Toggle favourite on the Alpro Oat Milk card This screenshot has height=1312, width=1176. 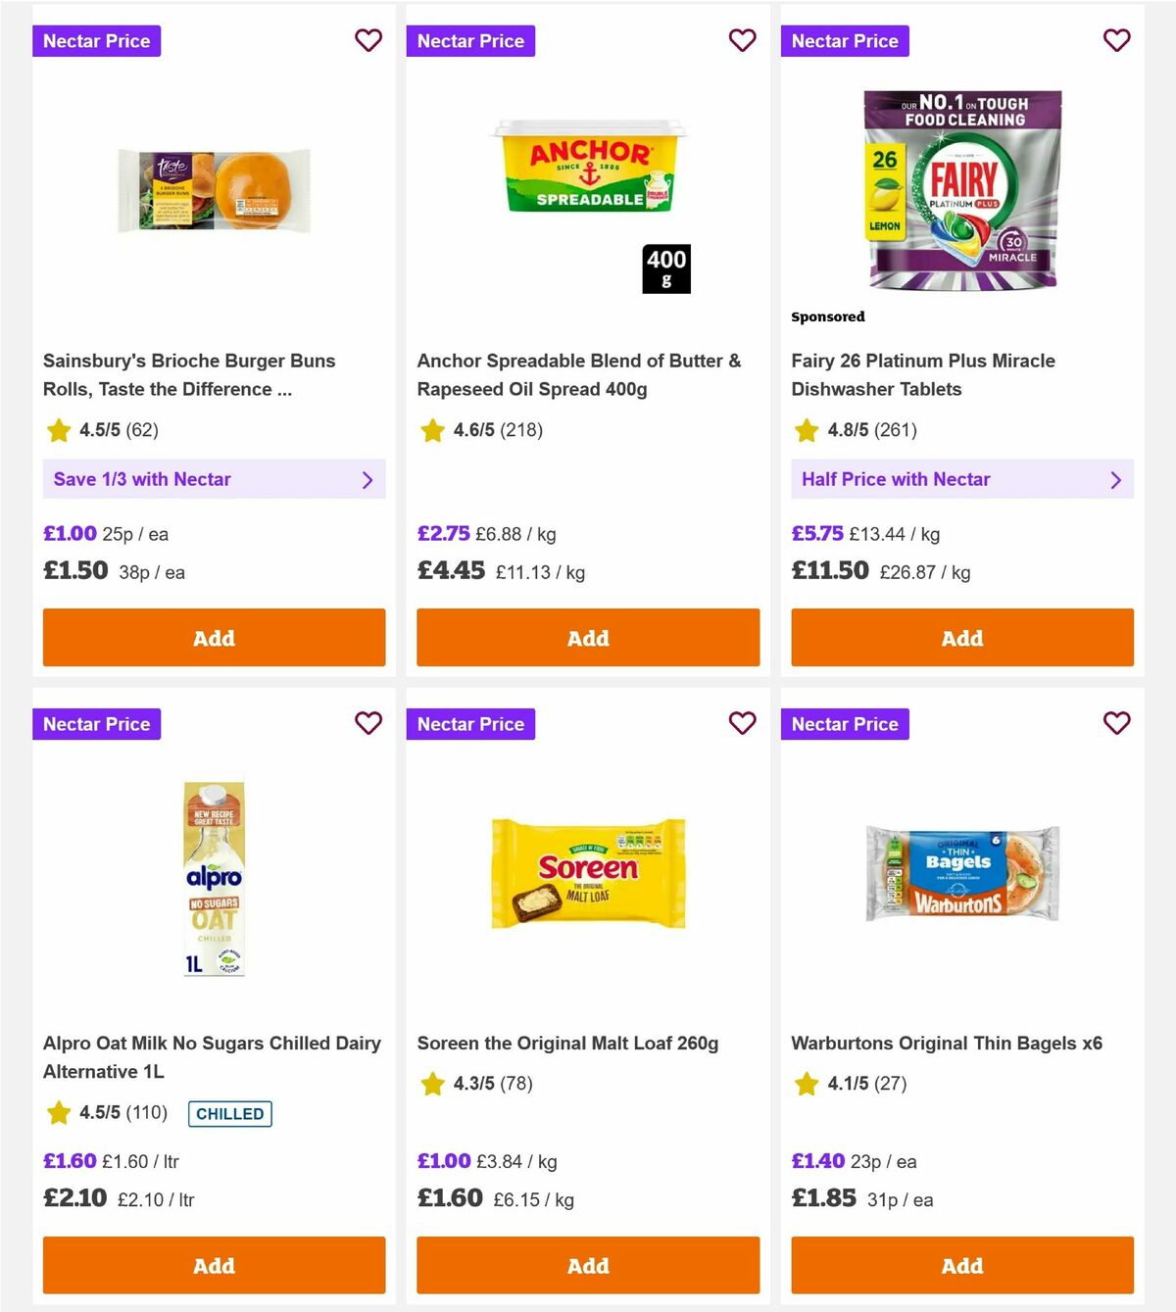pos(368,723)
